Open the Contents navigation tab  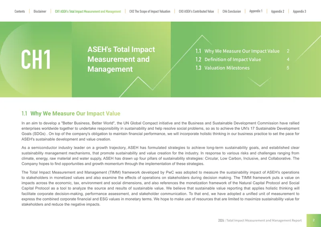pyautogui.click(x=20, y=11)
